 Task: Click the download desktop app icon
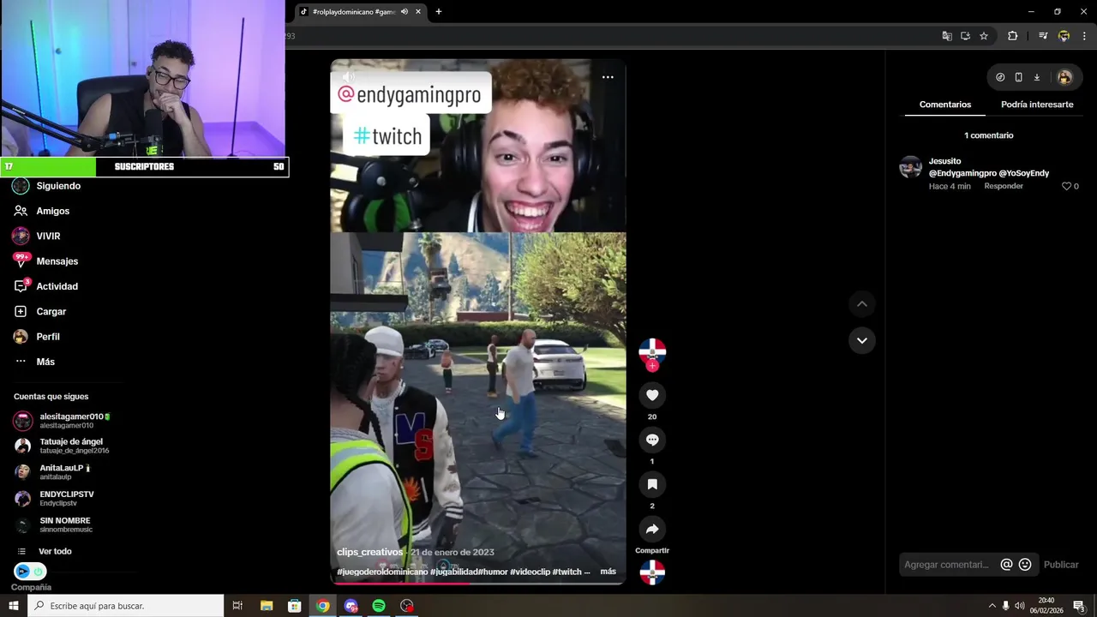tap(1037, 77)
